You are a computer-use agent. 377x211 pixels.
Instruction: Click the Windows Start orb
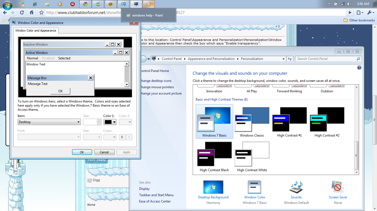pyautogui.click(x=7, y=4)
